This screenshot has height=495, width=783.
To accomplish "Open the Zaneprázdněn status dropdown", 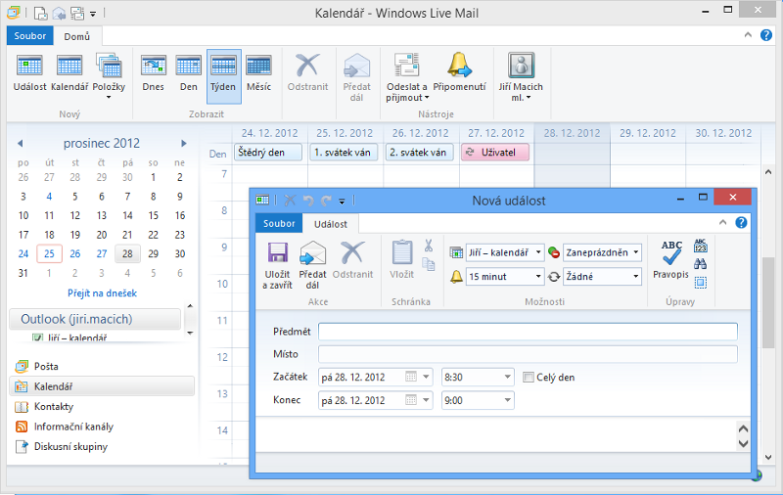I will 636,252.
